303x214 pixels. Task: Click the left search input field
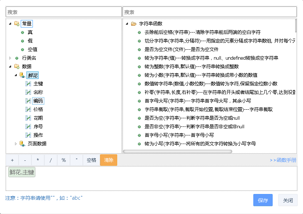(64, 12)
